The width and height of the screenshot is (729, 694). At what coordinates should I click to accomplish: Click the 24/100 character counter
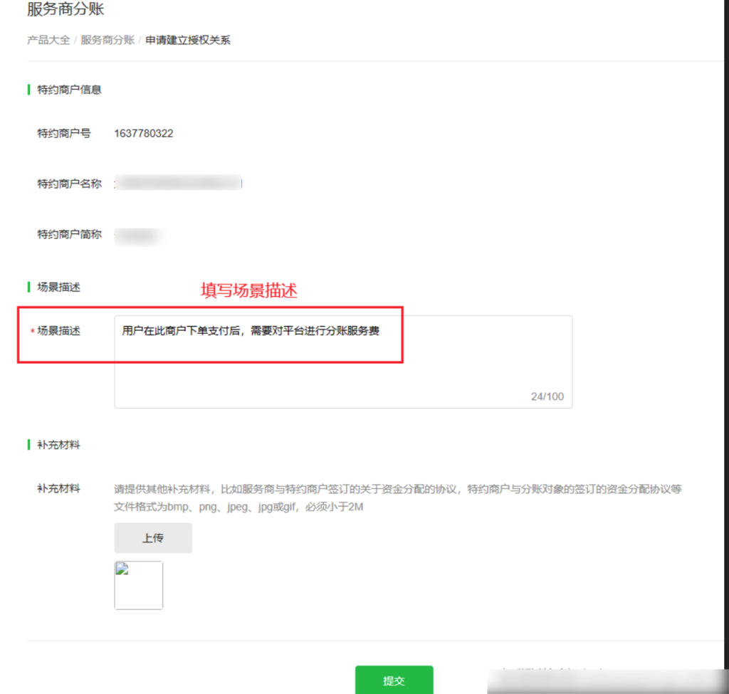[547, 396]
